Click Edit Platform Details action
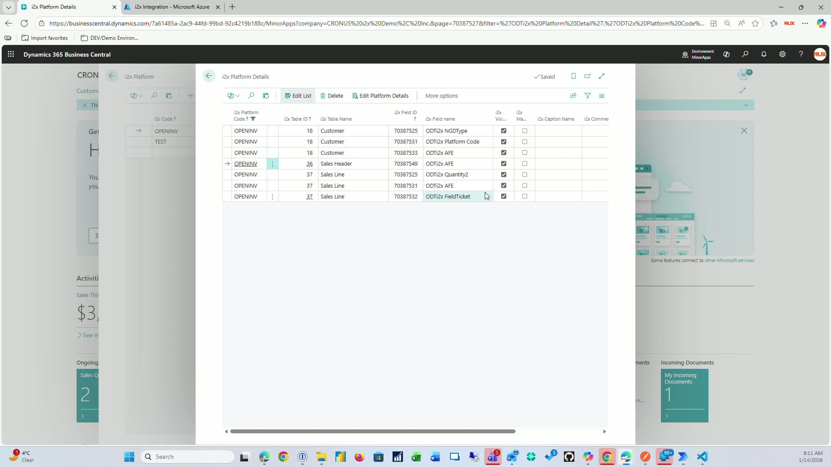The height and width of the screenshot is (467, 831). 380,96
